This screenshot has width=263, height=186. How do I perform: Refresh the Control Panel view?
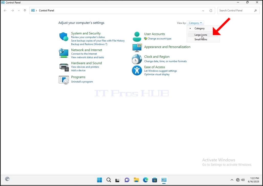point(211,11)
